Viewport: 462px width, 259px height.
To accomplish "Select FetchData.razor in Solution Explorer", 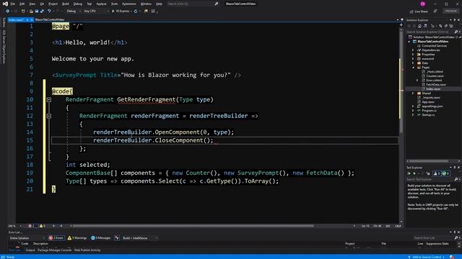I will pos(436,85).
